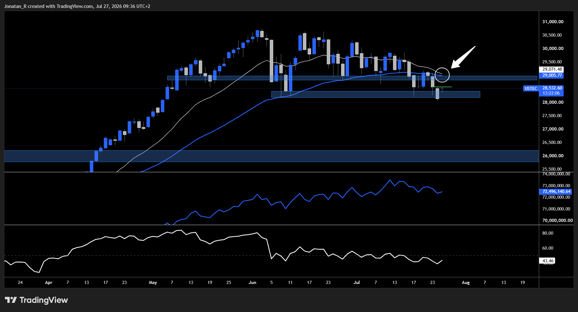Click the Jul date label
Screen dimensions: 578x312
357,282
